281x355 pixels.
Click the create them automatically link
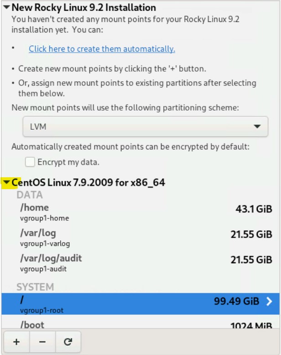[x=102, y=49]
